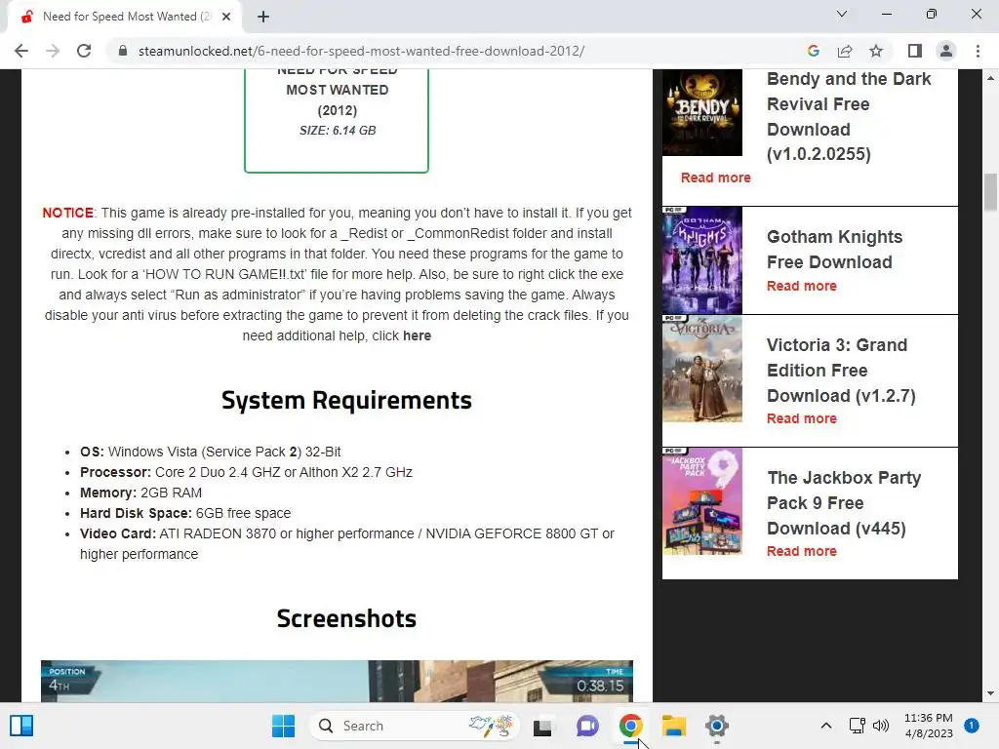Click Read more under Gotham Knights
The image size is (999, 749).
[x=802, y=286]
